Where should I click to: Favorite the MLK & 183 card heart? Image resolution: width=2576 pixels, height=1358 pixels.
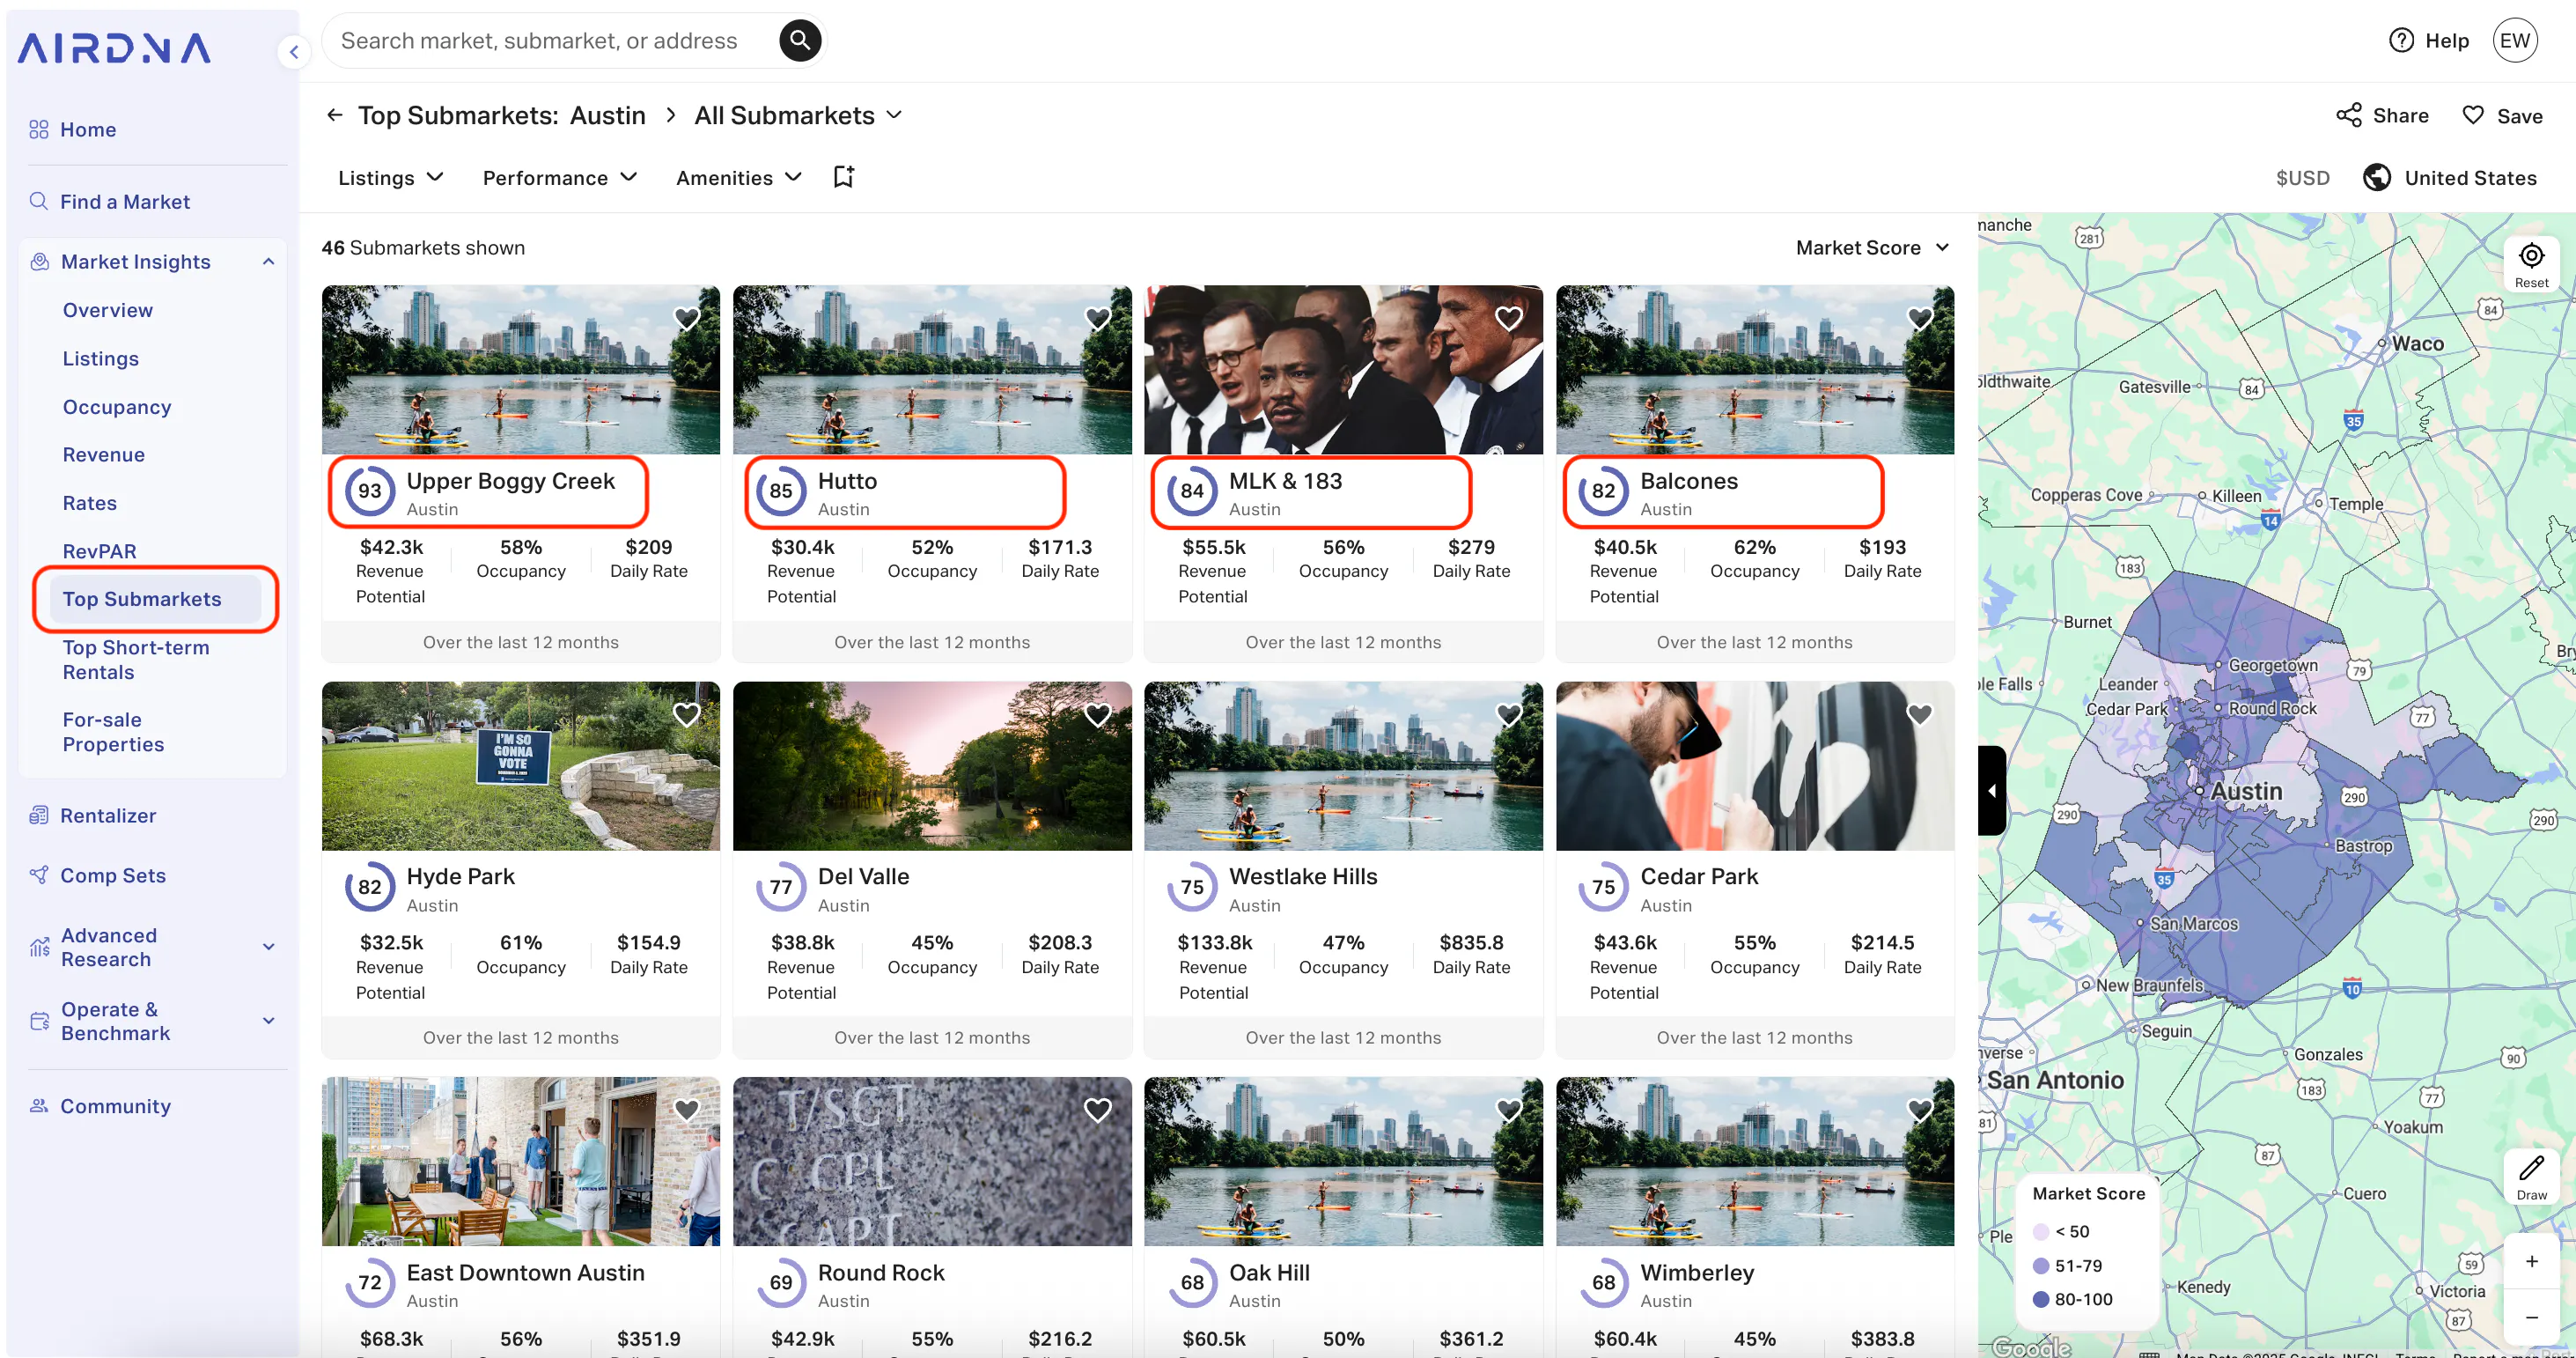[1509, 318]
